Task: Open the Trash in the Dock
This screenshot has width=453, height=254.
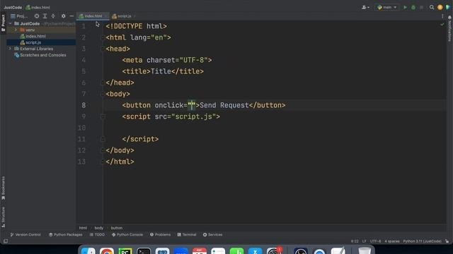Action: pos(365,251)
